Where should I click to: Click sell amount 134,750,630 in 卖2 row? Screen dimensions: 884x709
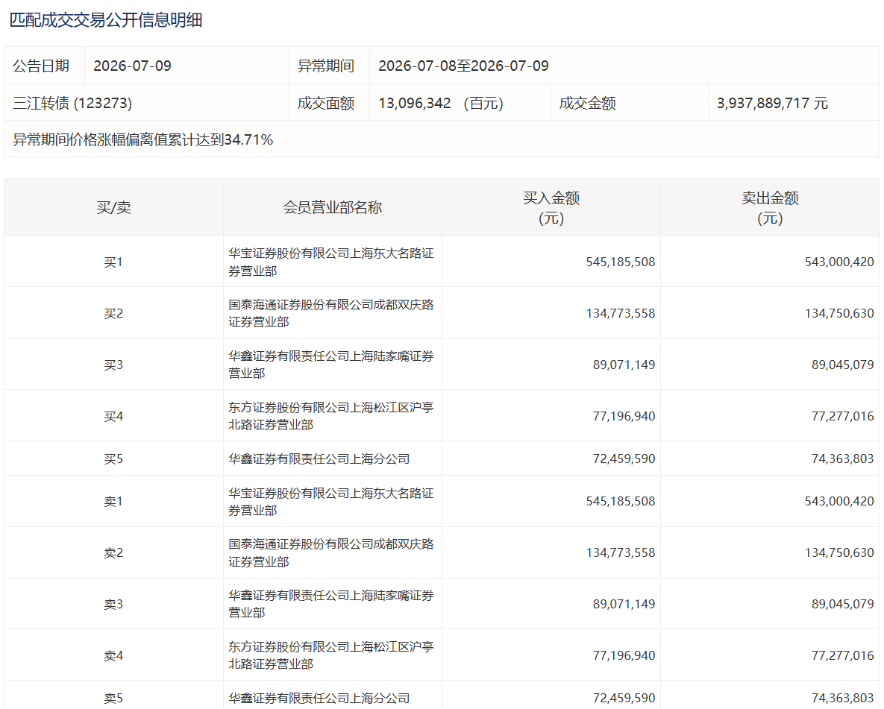point(839,553)
